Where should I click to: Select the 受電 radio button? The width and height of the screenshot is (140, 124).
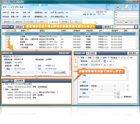(86, 58)
